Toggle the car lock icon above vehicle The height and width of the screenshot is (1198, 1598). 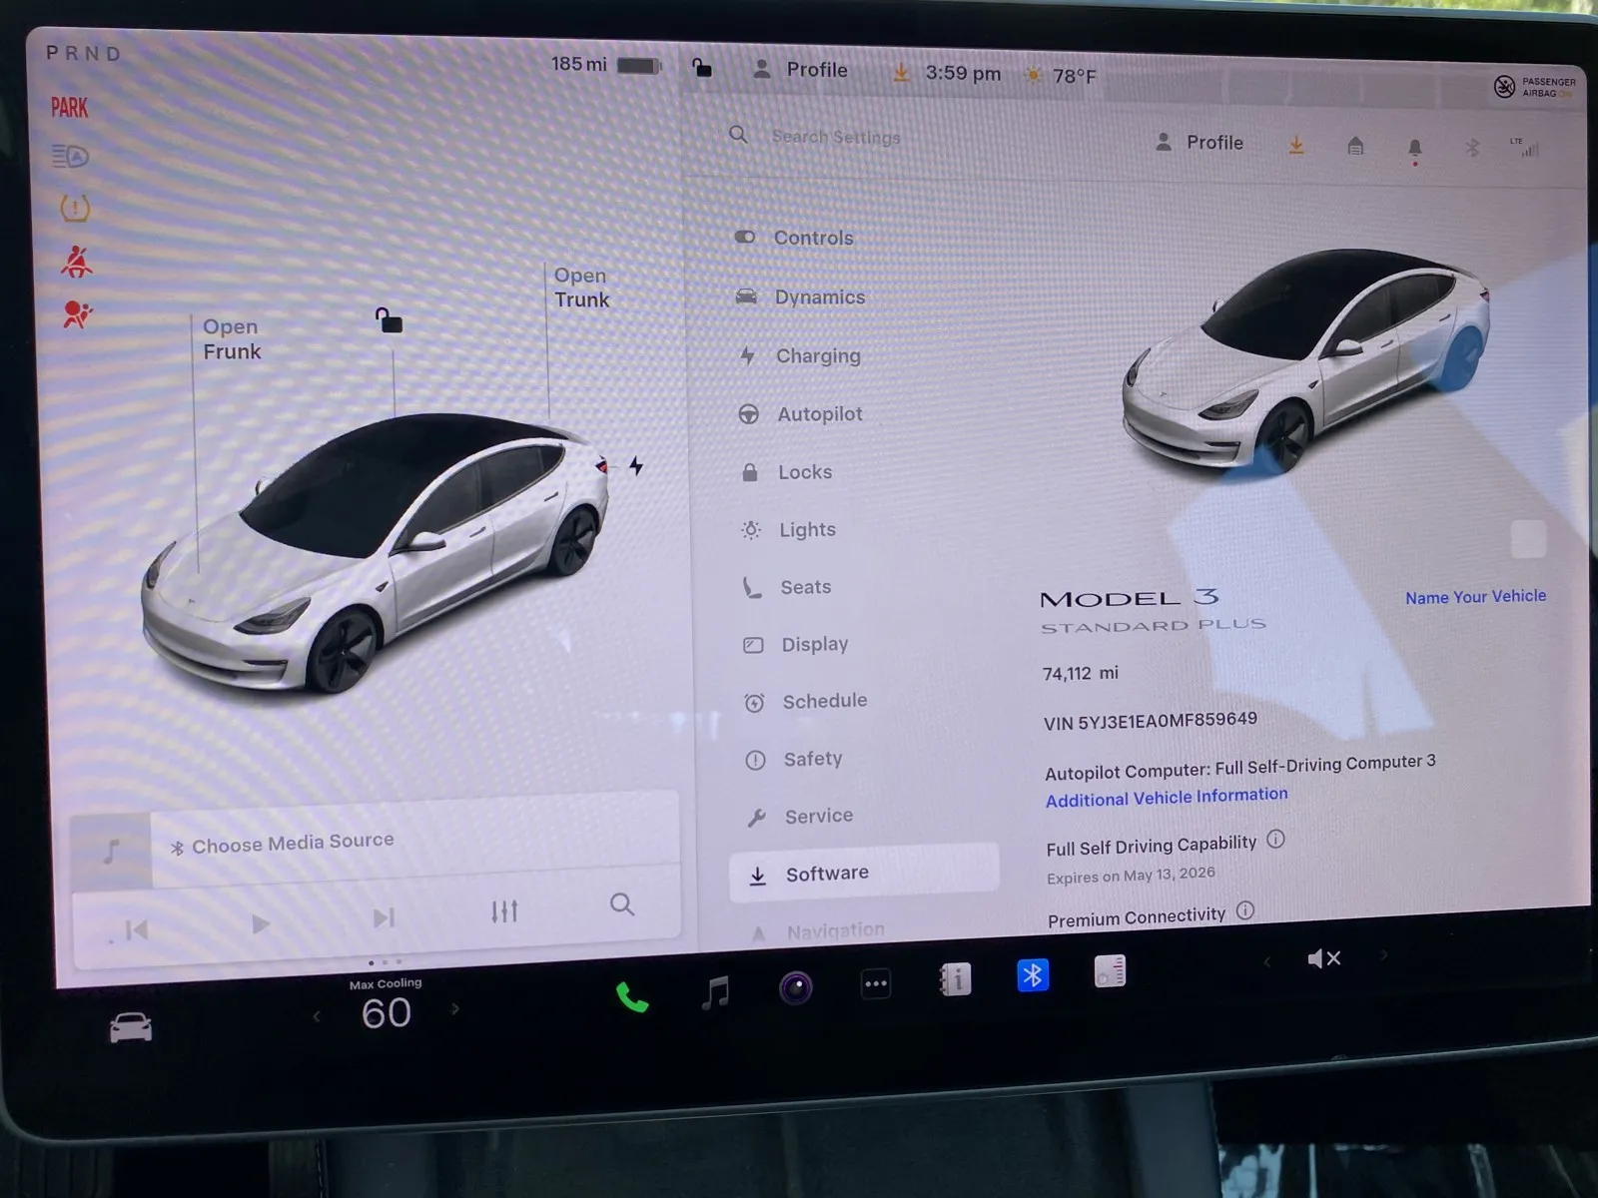click(x=389, y=320)
